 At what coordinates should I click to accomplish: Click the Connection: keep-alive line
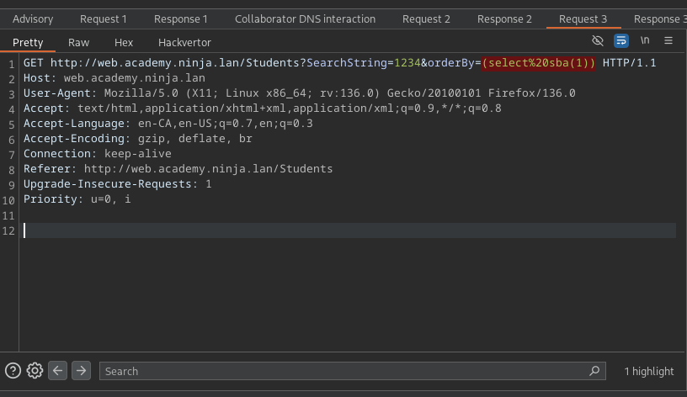[x=98, y=154]
